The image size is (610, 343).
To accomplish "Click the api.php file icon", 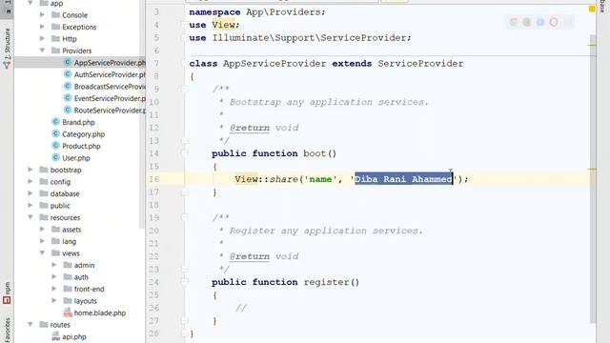I will point(55,336).
